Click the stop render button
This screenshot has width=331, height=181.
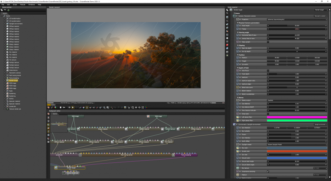(61, 108)
